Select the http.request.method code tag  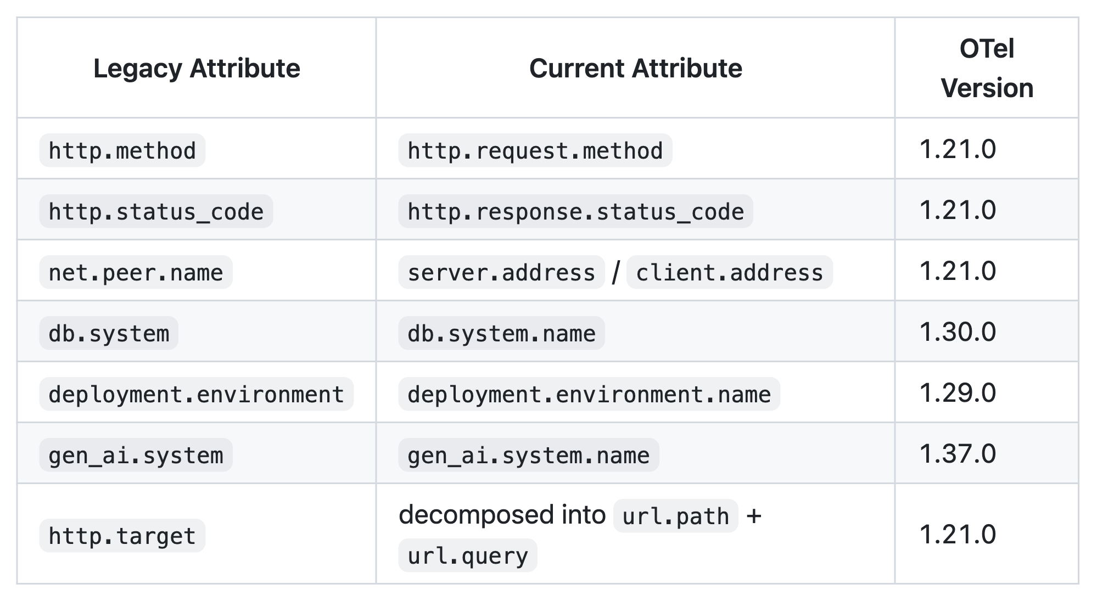tap(535, 151)
